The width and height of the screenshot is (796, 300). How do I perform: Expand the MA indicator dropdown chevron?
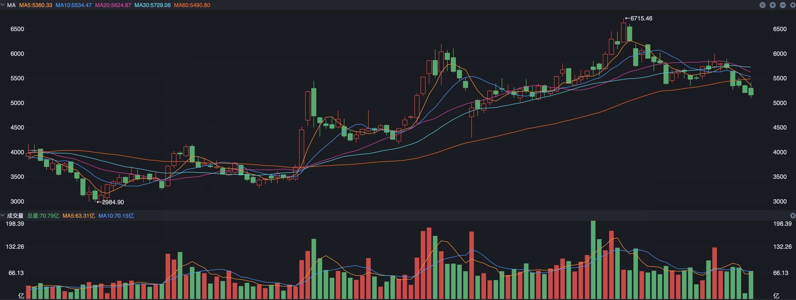click(3, 5)
